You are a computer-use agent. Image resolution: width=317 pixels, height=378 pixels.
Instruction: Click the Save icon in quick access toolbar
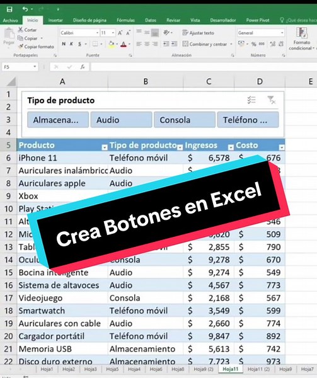[x=9, y=9]
